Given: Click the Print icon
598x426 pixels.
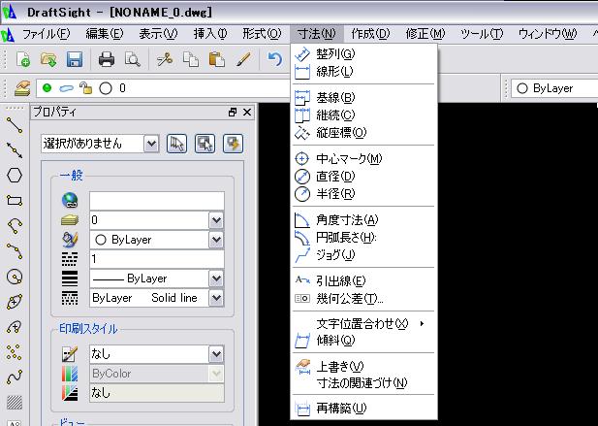Looking at the screenshot, I should click(107, 59).
